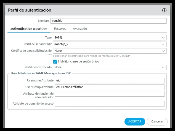The width and height of the screenshot is (175, 131).
Task: Click the Perfil del certificado combo box
Action: coord(110,67)
